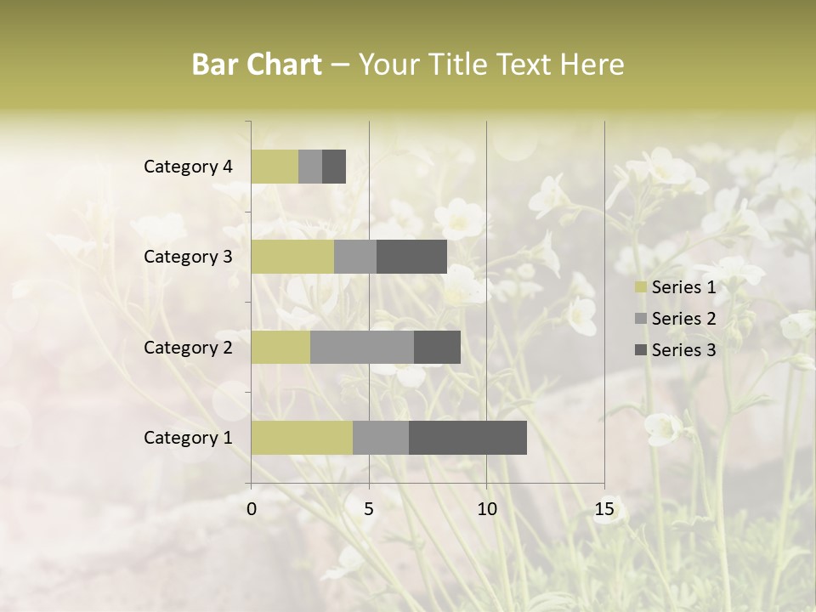Select the Series 3 legend label text
Image resolution: width=816 pixels, height=612 pixels.
pyautogui.click(x=683, y=350)
